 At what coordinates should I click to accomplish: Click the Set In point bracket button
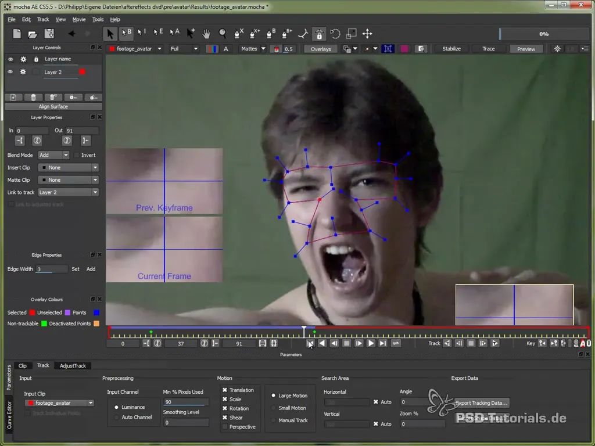pos(20,141)
